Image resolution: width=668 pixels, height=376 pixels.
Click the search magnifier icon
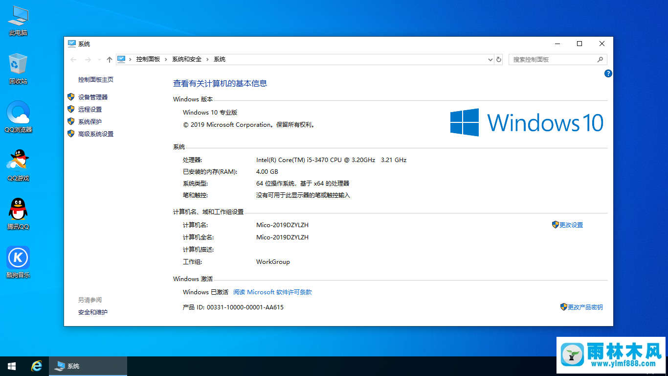600,59
